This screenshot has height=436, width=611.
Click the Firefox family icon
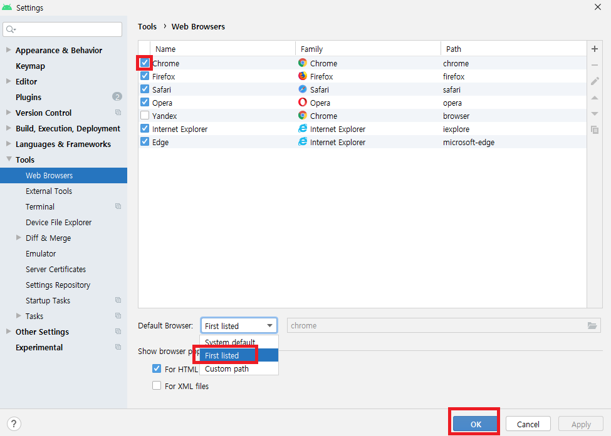tap(303, 76)
